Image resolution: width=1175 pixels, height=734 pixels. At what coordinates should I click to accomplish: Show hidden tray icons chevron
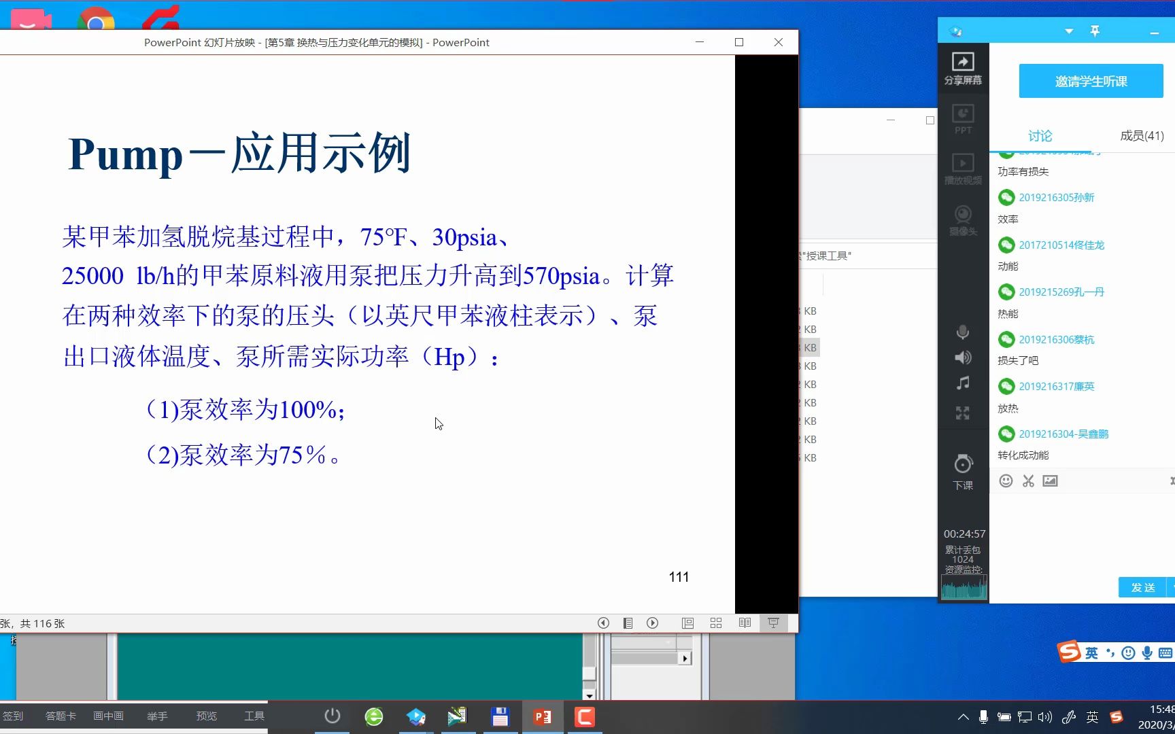point(963,717)
